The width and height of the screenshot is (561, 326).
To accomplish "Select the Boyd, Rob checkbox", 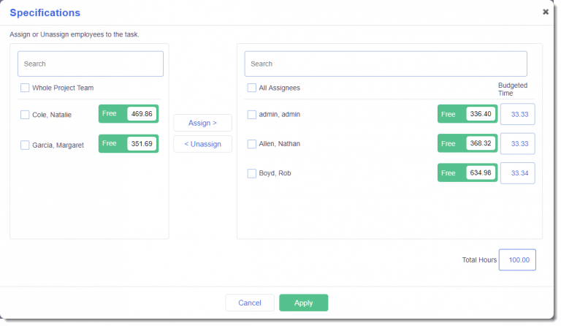I will click(x=251, y=173).
